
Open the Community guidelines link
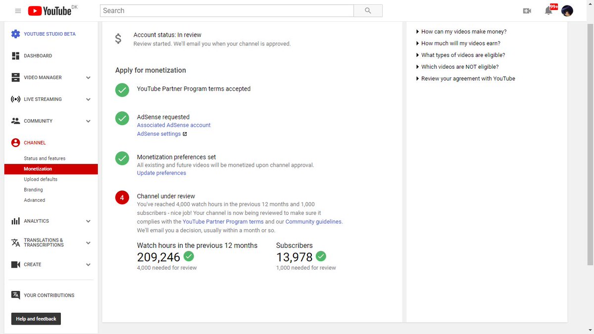point(313,222)
